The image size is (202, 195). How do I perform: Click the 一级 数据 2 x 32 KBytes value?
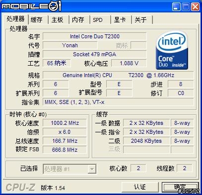[x=146, y=123]
